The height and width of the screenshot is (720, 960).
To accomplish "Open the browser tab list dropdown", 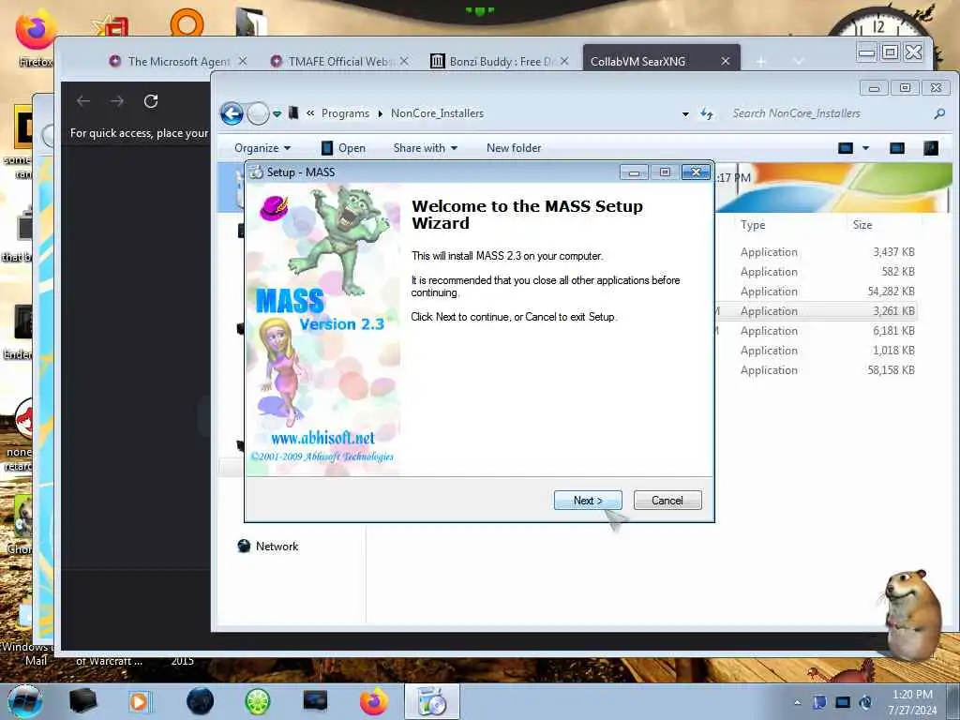I will point(799,61).
